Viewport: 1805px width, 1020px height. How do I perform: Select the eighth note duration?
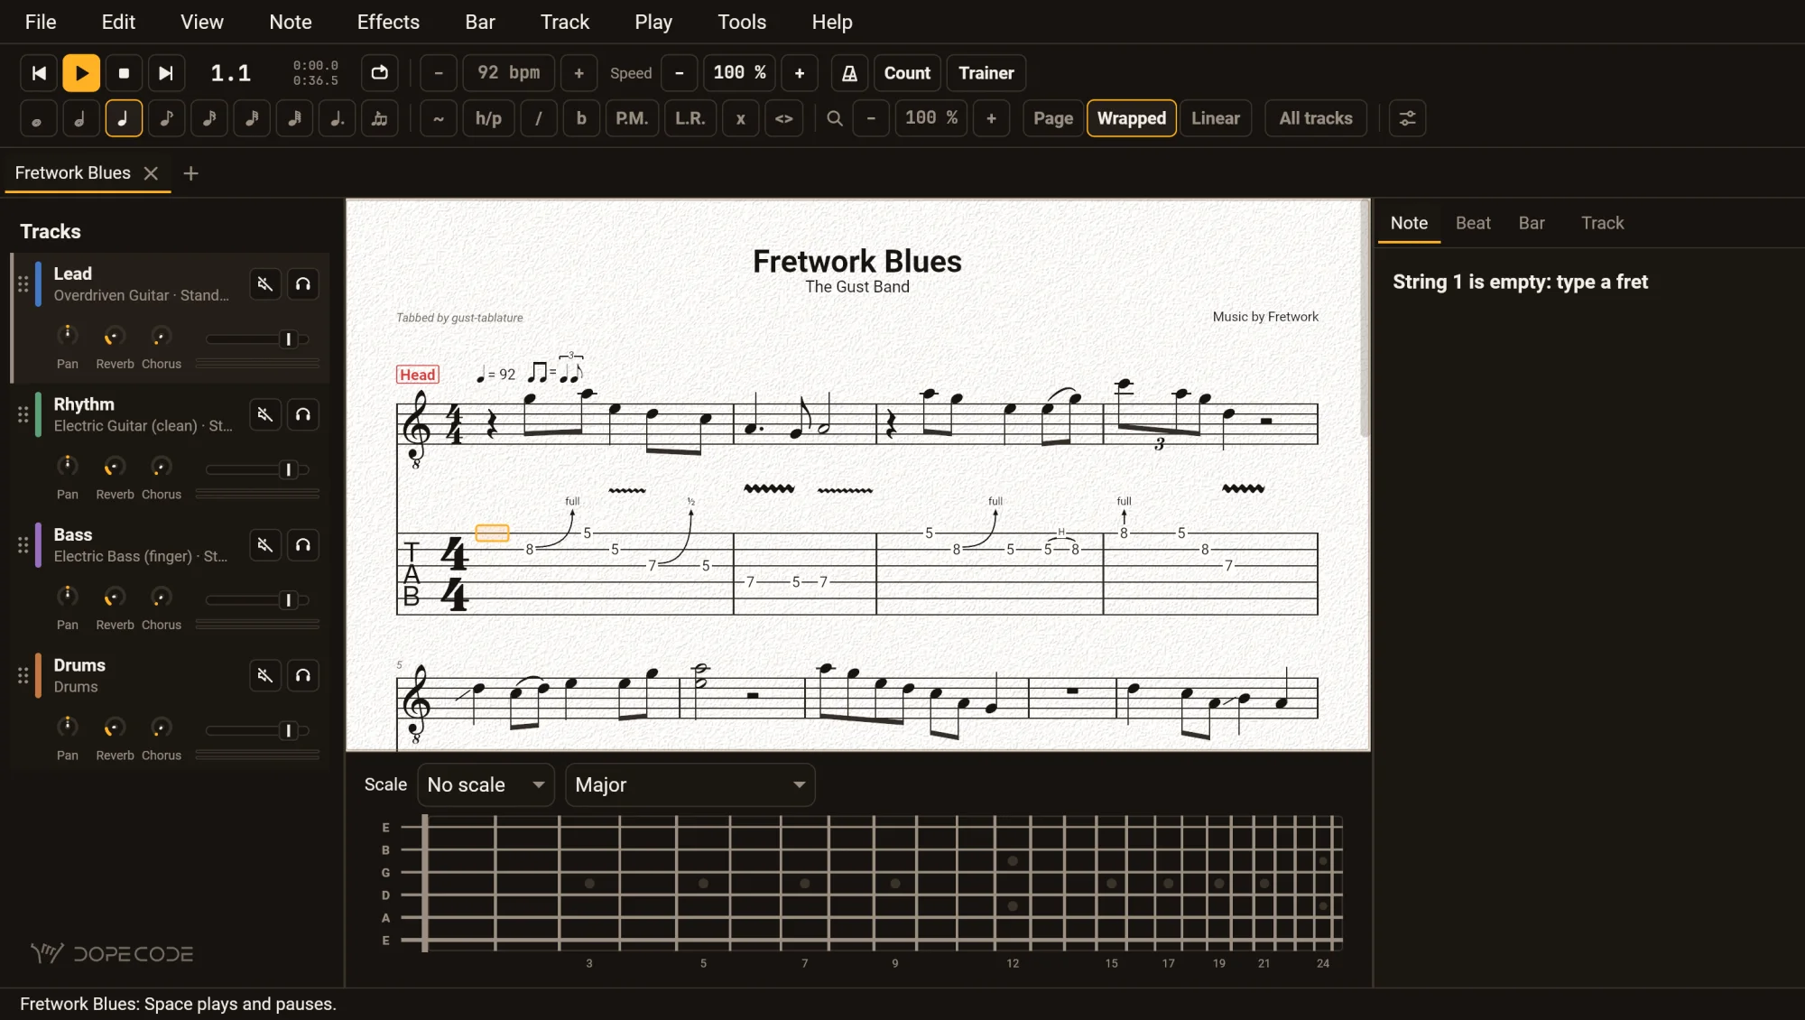click(x=166, y=118)
